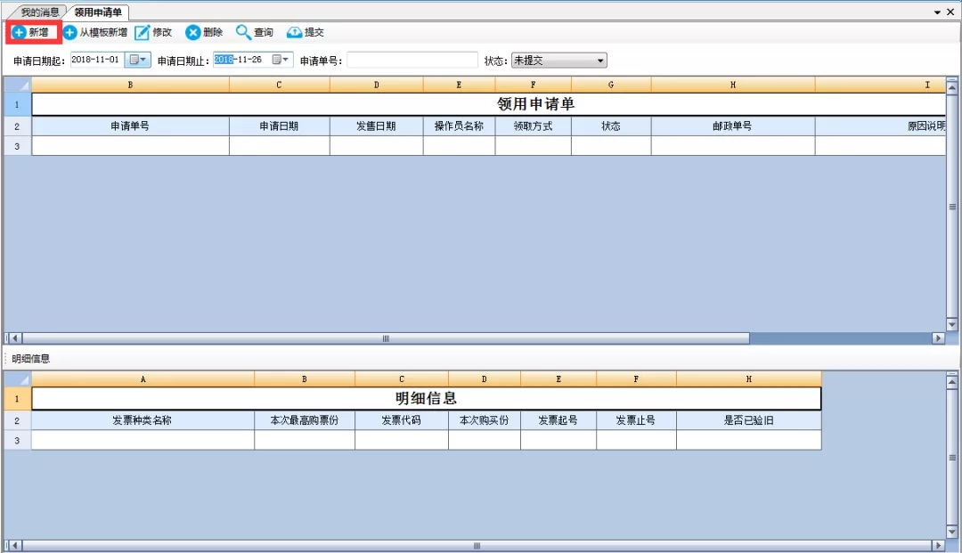Click the 发票种类名称 column header

coord(143,420)
